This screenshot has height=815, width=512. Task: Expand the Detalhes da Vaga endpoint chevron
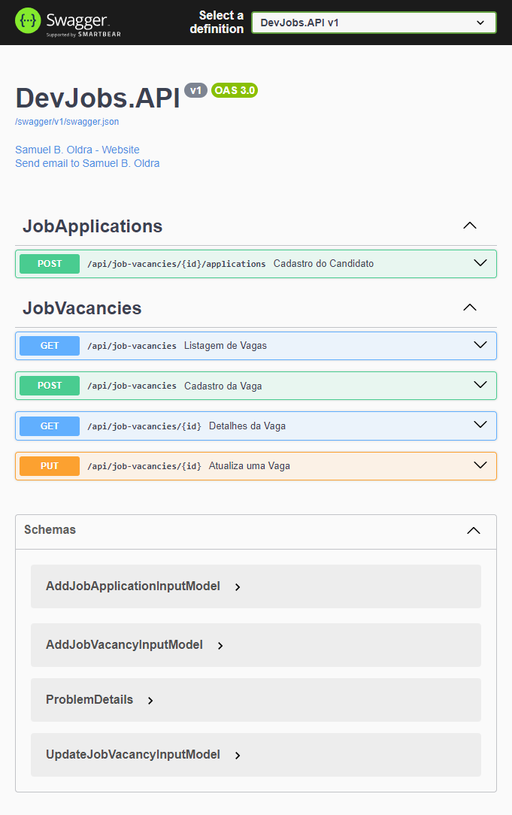(480, 425)
